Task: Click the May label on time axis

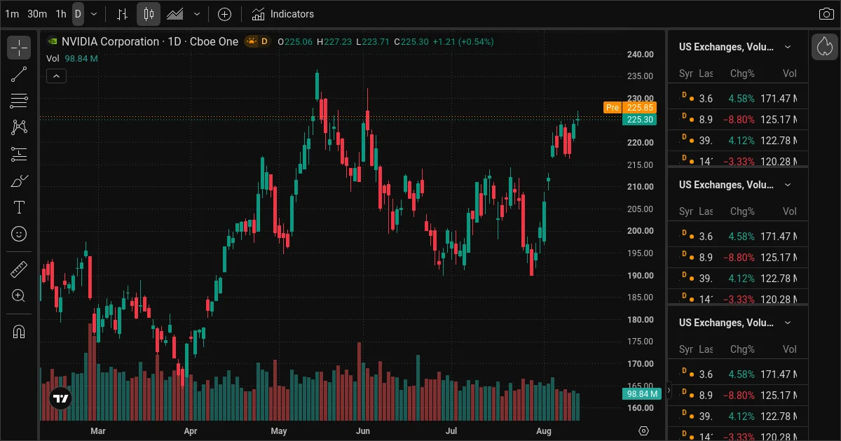Action: point(279,431)
